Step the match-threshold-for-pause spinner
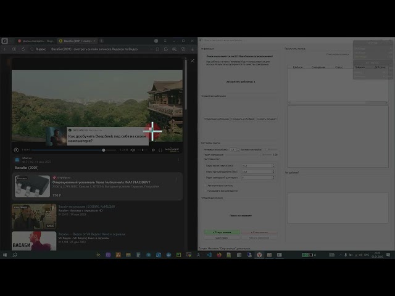This screenshot has height=296, width=395. [273, 178]
